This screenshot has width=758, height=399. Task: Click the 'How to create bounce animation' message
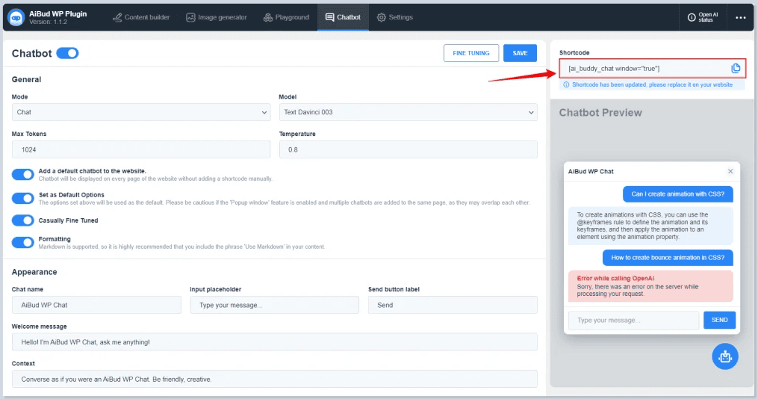click(668, 258)
